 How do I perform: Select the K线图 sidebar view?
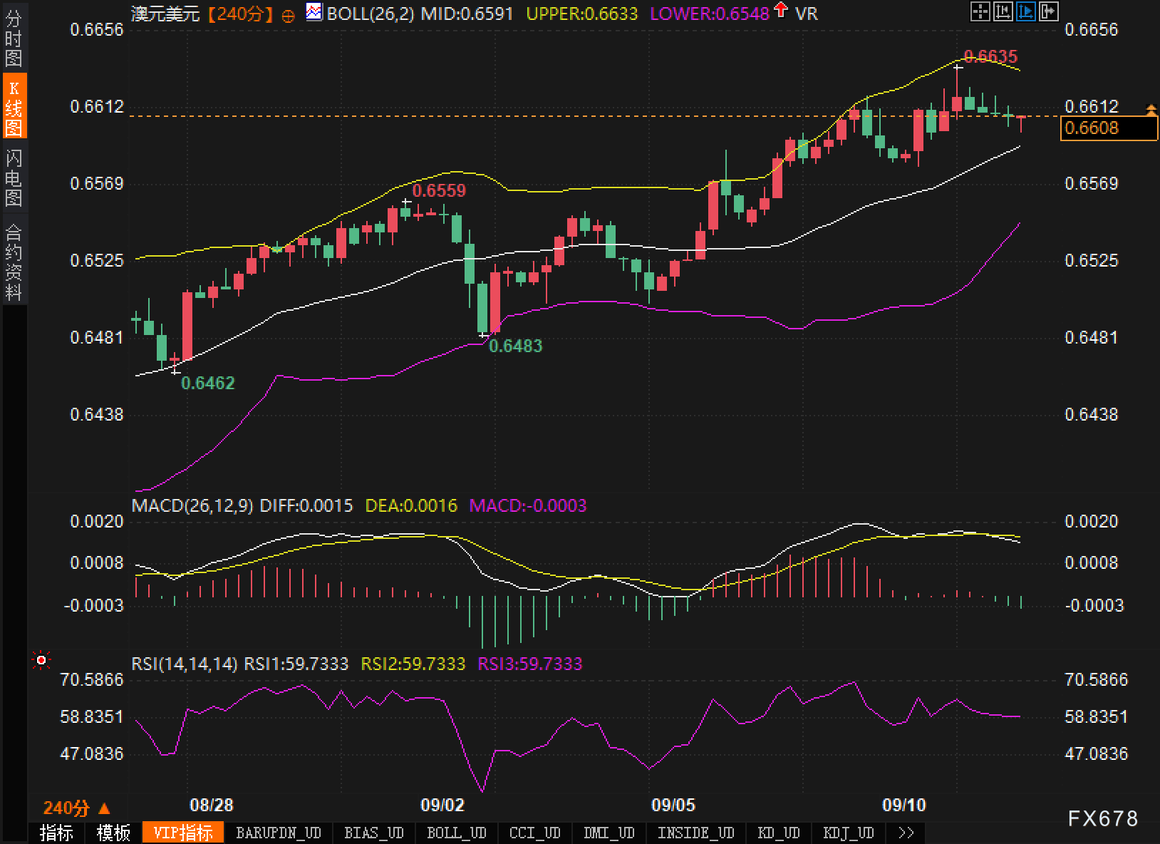[14, 107]
